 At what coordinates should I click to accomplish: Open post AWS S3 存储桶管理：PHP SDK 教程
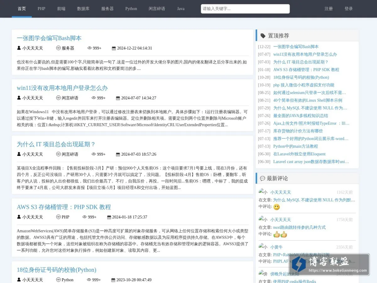tap(64, 207)
